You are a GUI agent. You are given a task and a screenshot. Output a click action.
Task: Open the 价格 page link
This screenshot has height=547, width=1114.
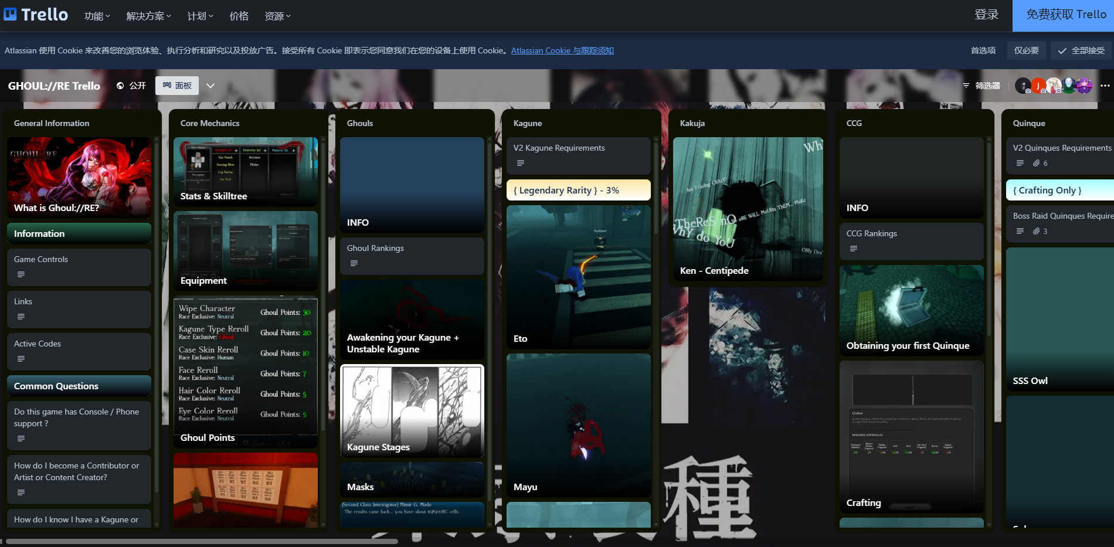[239, 16]
